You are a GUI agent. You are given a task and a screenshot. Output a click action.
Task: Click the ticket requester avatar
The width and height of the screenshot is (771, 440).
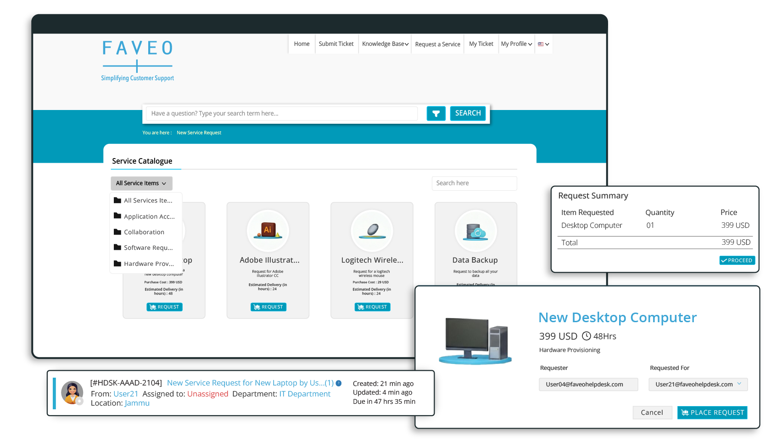click(73, 393)
